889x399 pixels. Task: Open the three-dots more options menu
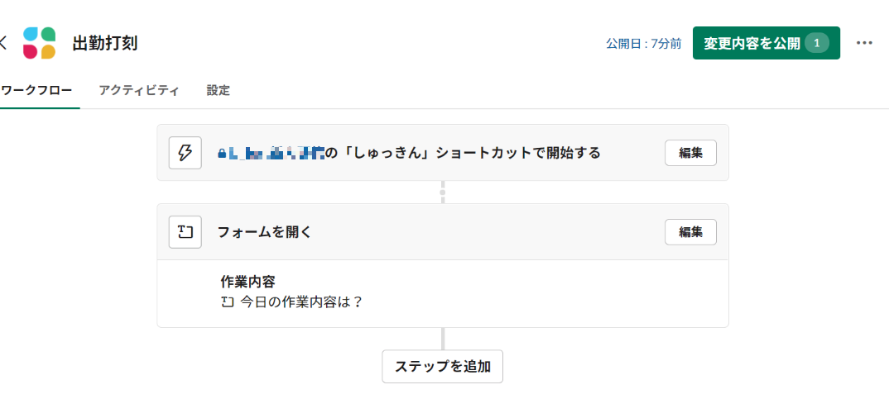pos(864,43)
